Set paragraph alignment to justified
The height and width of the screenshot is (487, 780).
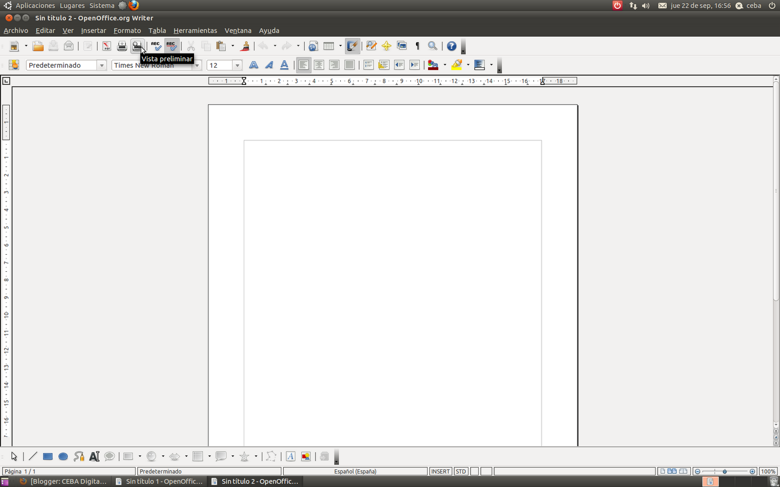350,65
